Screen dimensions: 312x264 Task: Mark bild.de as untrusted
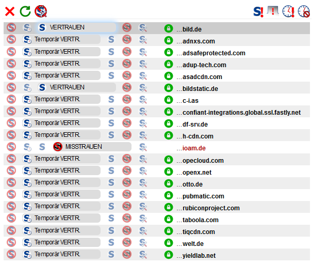tap(127, 27)
